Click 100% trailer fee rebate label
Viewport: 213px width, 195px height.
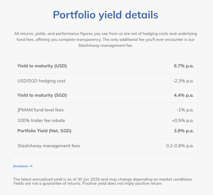pos(41,120)
